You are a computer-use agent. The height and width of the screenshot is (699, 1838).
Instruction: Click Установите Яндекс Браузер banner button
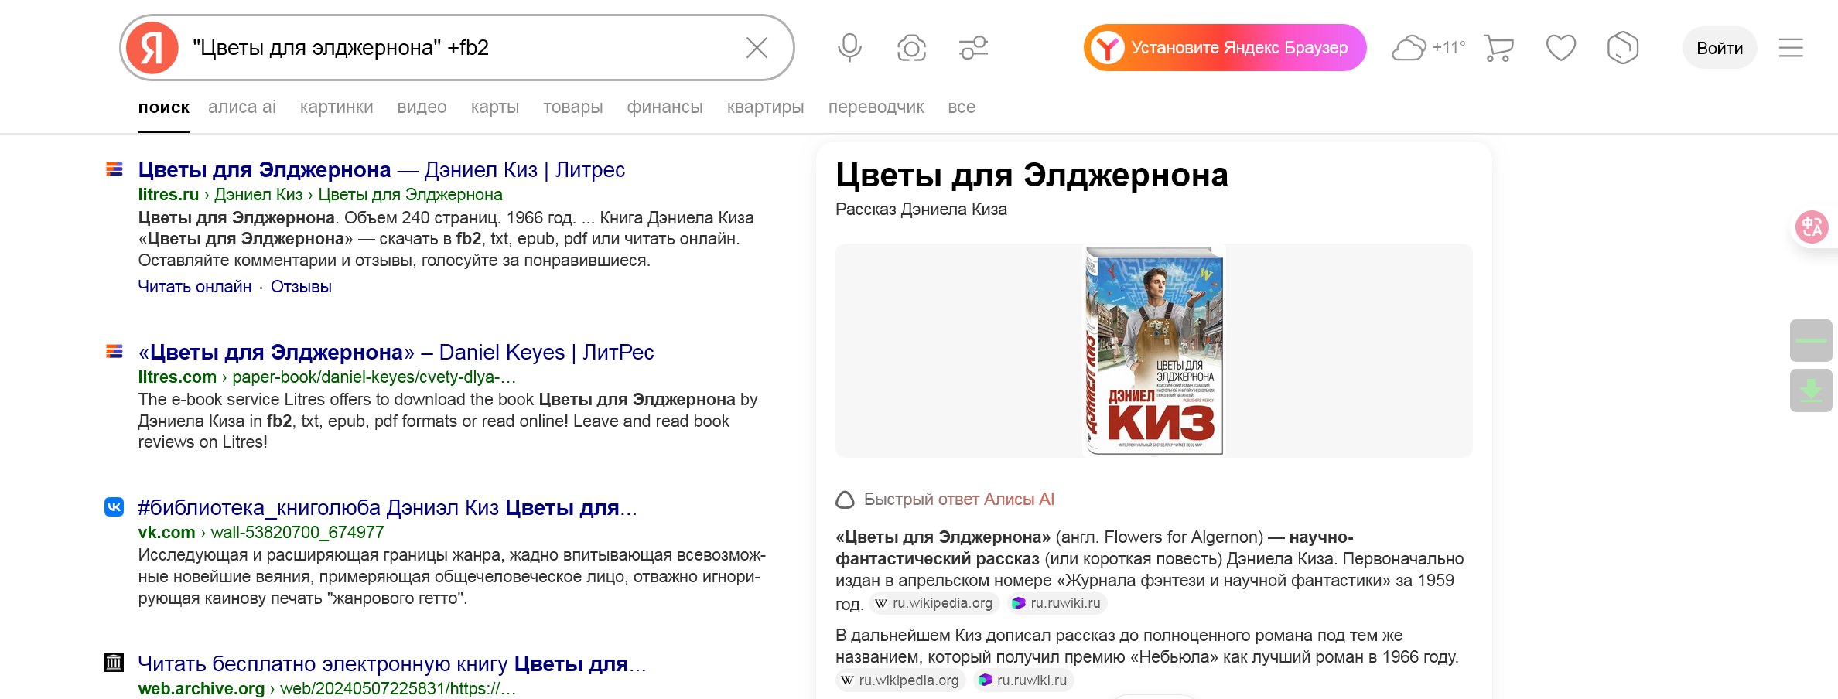(x=1225, y=48)
